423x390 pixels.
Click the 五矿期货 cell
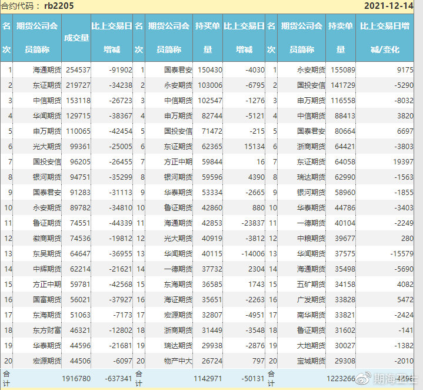click(311, 285)
